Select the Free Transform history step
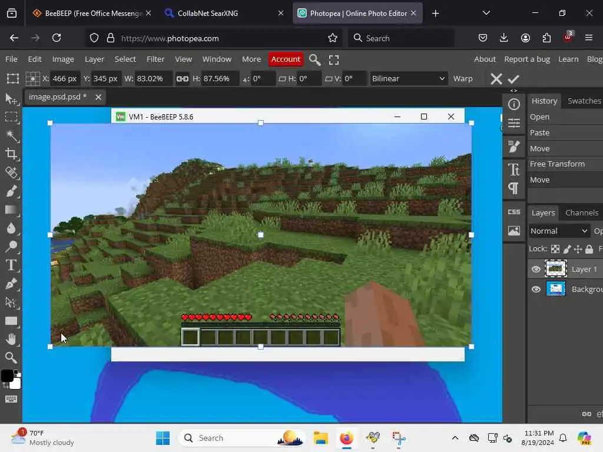603x452 pixels. click(565, 164)
